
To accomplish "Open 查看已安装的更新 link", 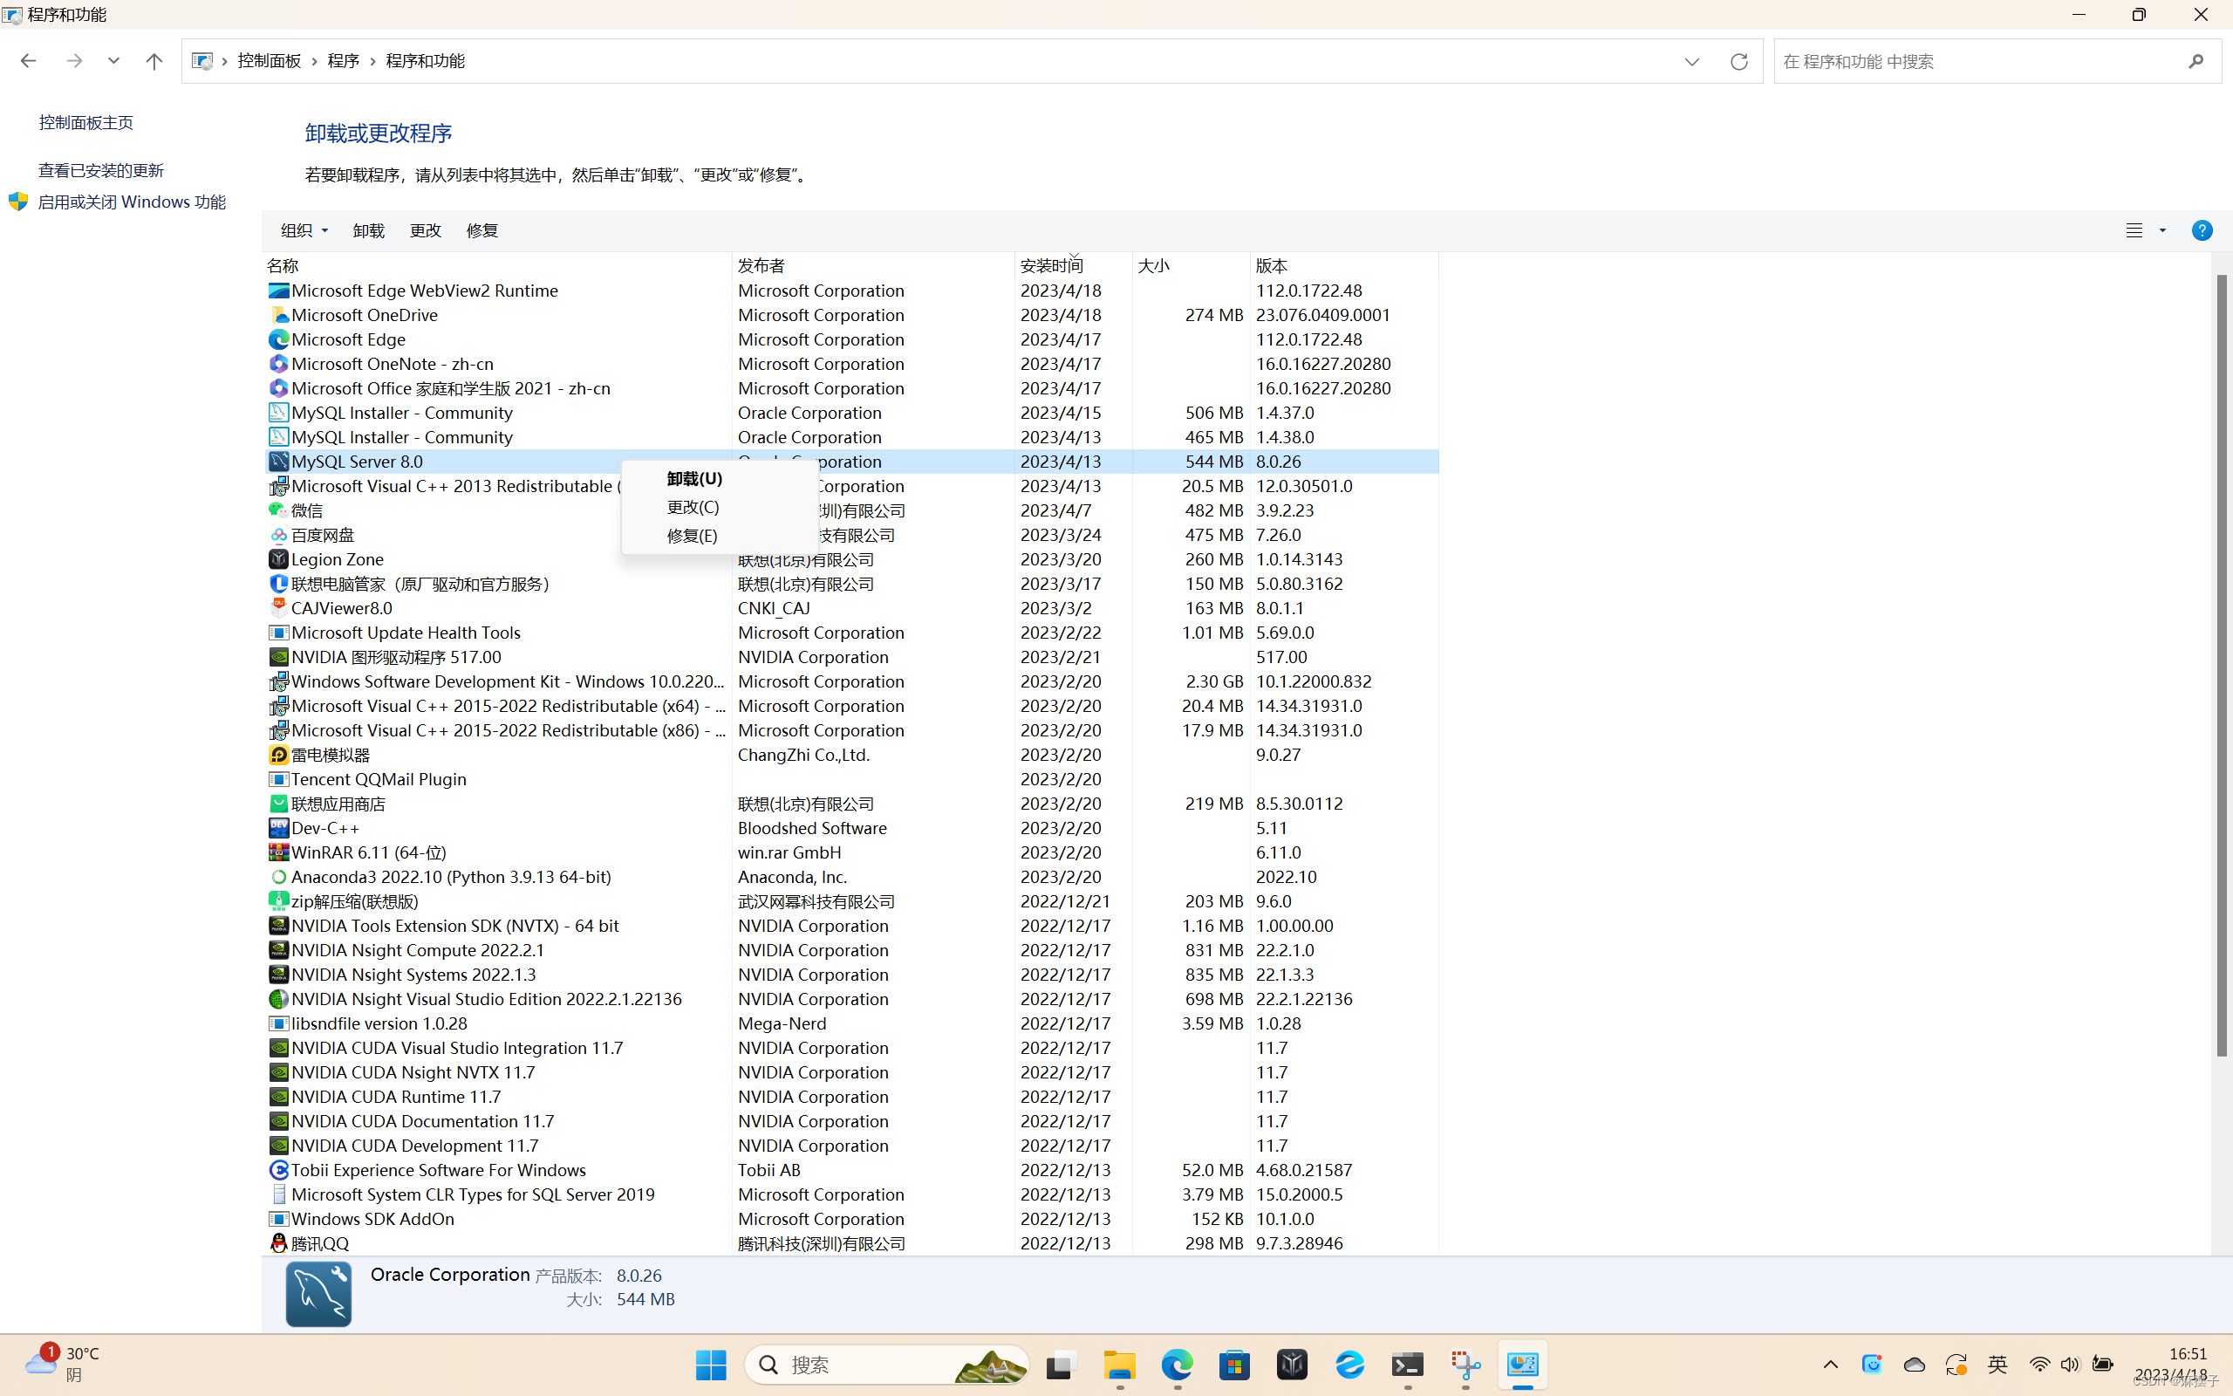I will click(x=100, y=170).
